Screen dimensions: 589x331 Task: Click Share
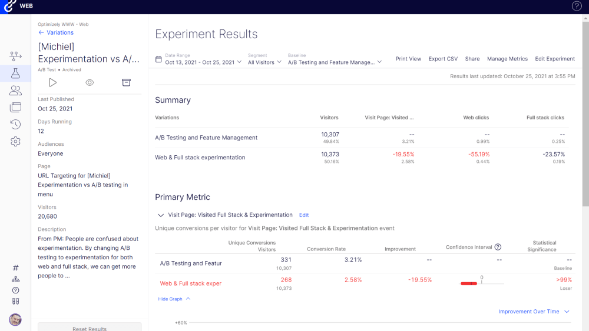click(x=472, y=59)
